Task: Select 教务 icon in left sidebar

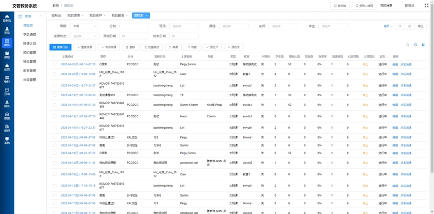Action: (7, 43)
